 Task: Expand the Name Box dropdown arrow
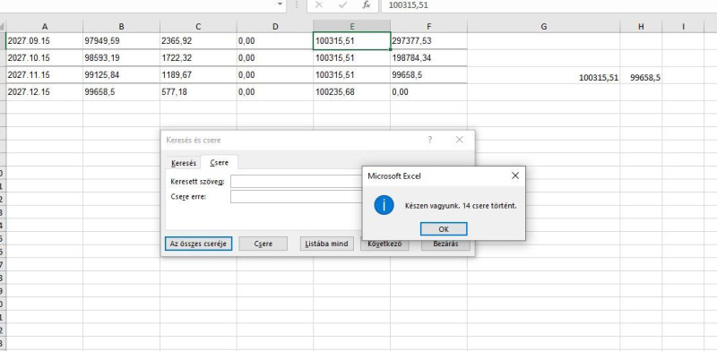coord(281,4)
